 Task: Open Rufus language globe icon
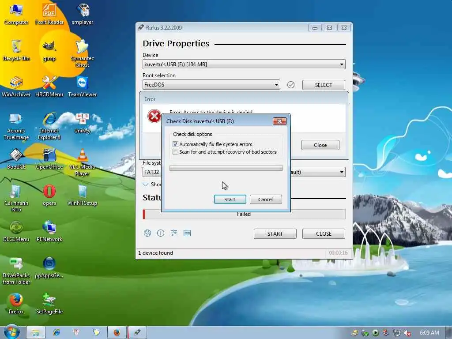(x=147, y=233)
